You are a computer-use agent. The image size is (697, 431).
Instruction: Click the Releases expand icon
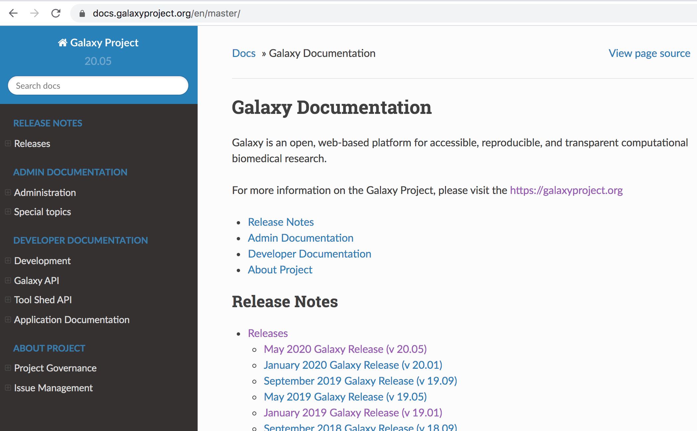pyautogui.click(x=8, y=143)
